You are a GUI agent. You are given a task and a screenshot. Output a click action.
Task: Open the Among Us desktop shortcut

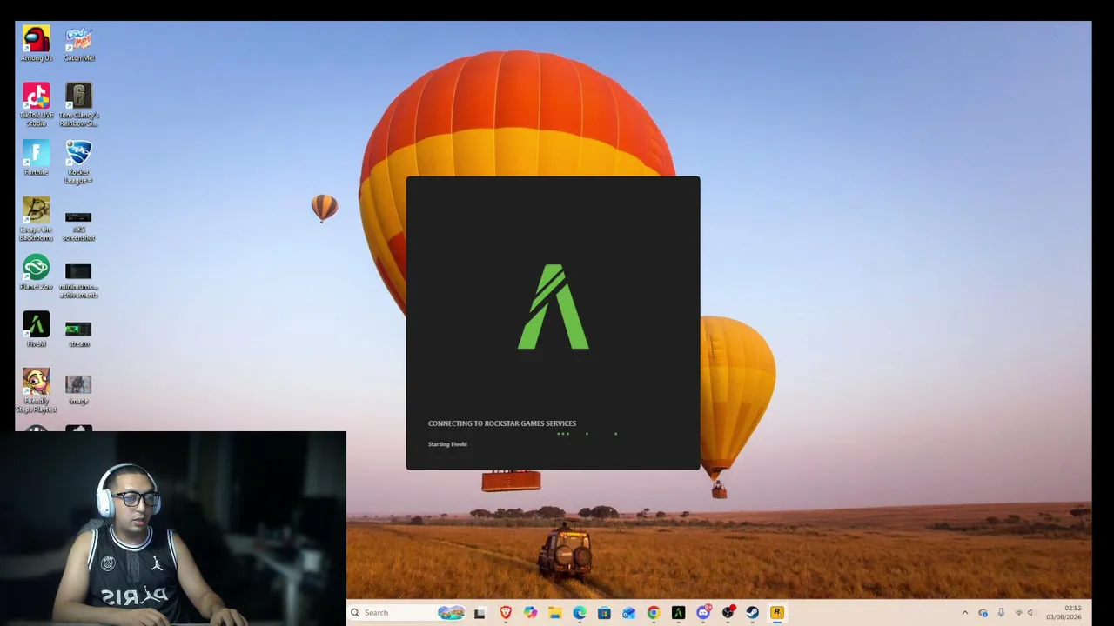pos(36,43)
